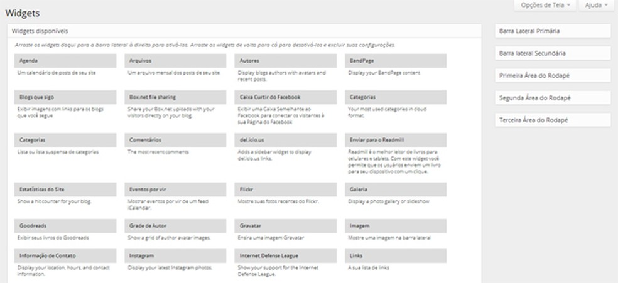
Task: Select the Galeria widget
Action: pos(396,190)
